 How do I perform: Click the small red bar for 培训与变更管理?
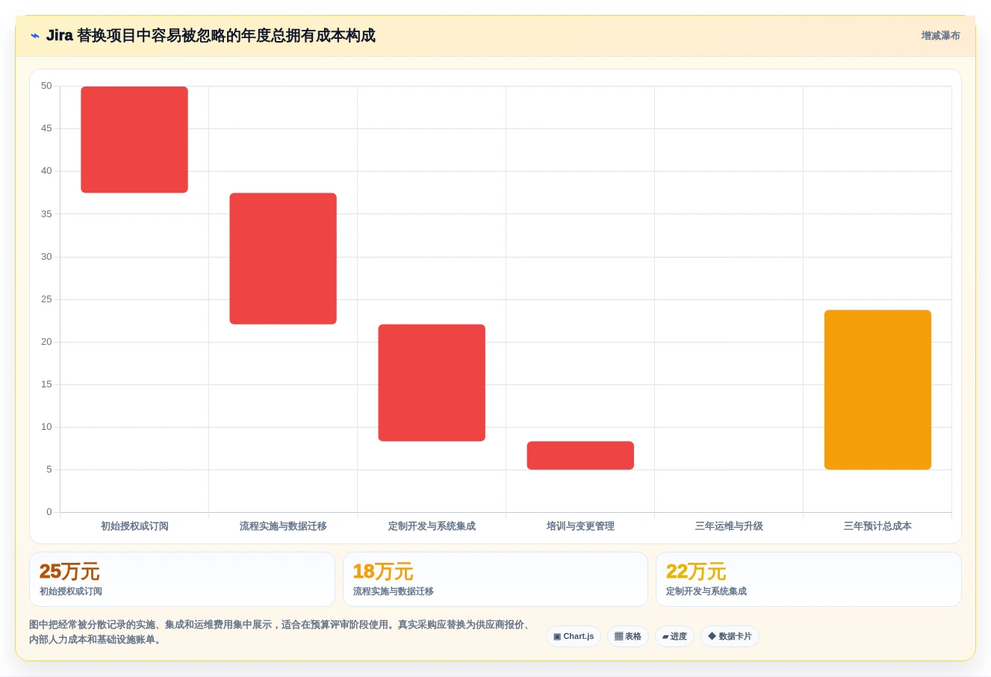pos(580,455)
